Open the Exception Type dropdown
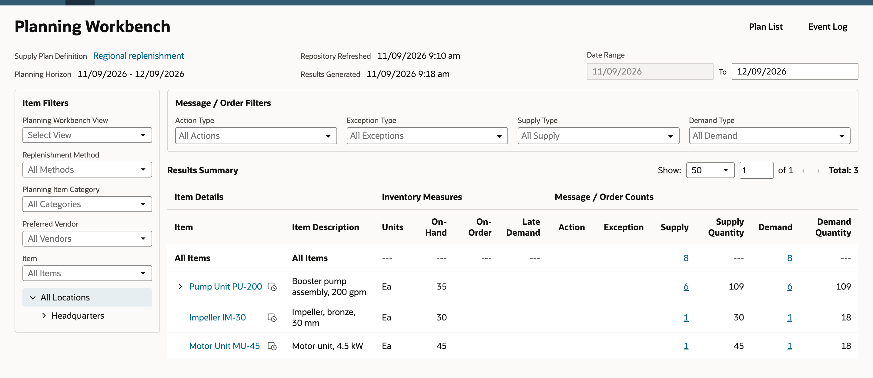Screen dimensions: 873x378 (427, 136)
